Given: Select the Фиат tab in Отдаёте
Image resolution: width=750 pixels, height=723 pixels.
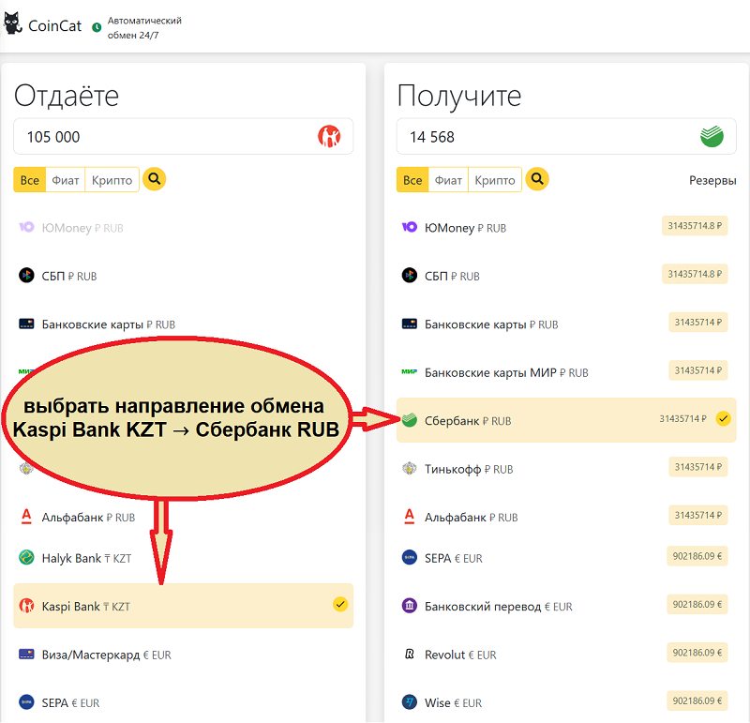Looking at the screenshot, I should click(x=65, y=180).
